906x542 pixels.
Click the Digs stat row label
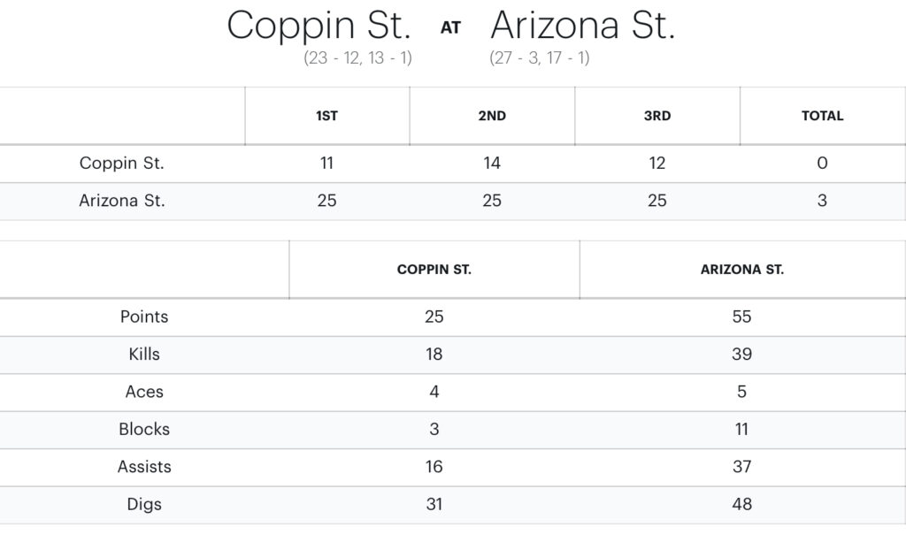(x=144, y=505)
